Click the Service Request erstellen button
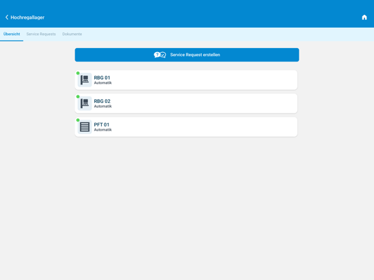374x280 pixels. (x=187, y=55)
